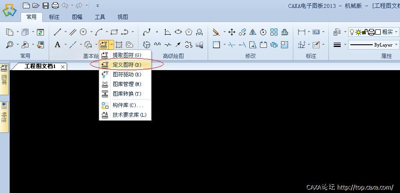
Task: Click the CAXA application menu logo button
Action: tap(9, 10)
